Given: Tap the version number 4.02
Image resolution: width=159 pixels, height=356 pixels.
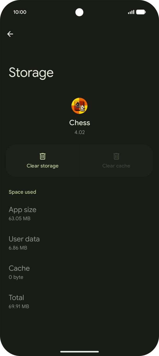Looking at the screenshot, I should coord(80,132).
